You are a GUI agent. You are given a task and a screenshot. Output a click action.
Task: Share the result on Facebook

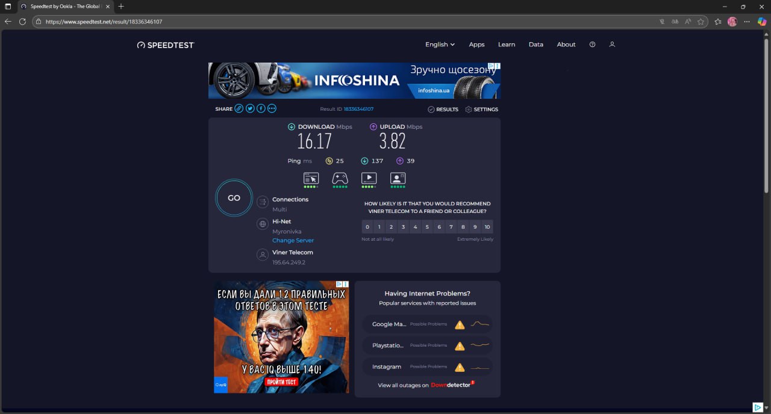261,109
